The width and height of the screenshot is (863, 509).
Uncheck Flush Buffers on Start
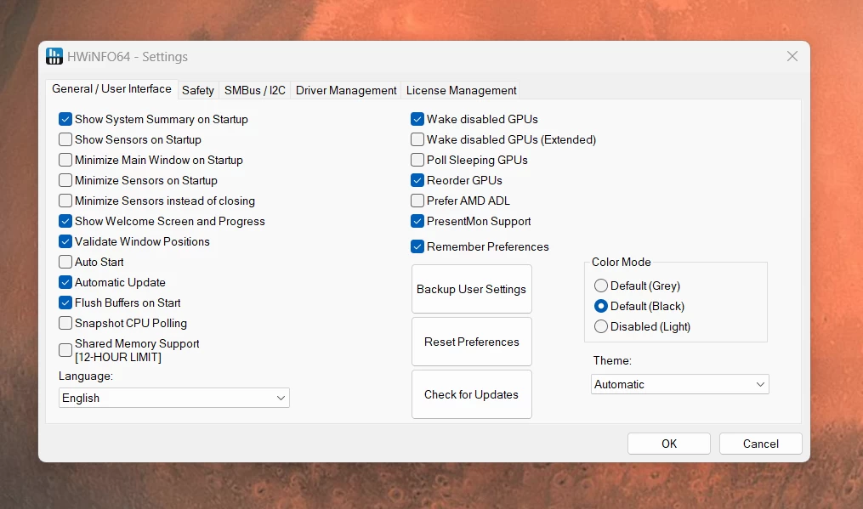(x=65, y=303)
